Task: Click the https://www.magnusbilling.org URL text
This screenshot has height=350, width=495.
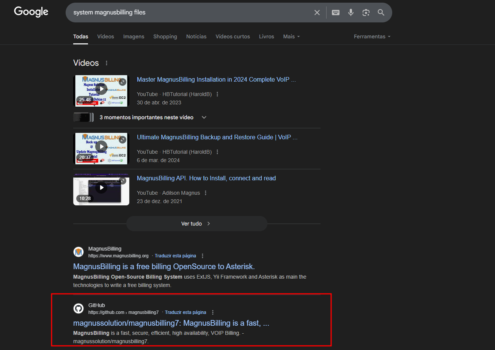Action: tap(118, 256)
